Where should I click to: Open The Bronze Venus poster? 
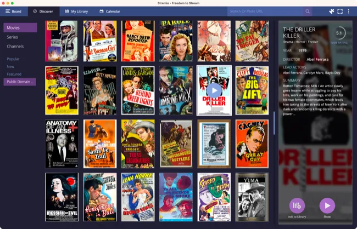pyautogui.click(x=138, y=197)
